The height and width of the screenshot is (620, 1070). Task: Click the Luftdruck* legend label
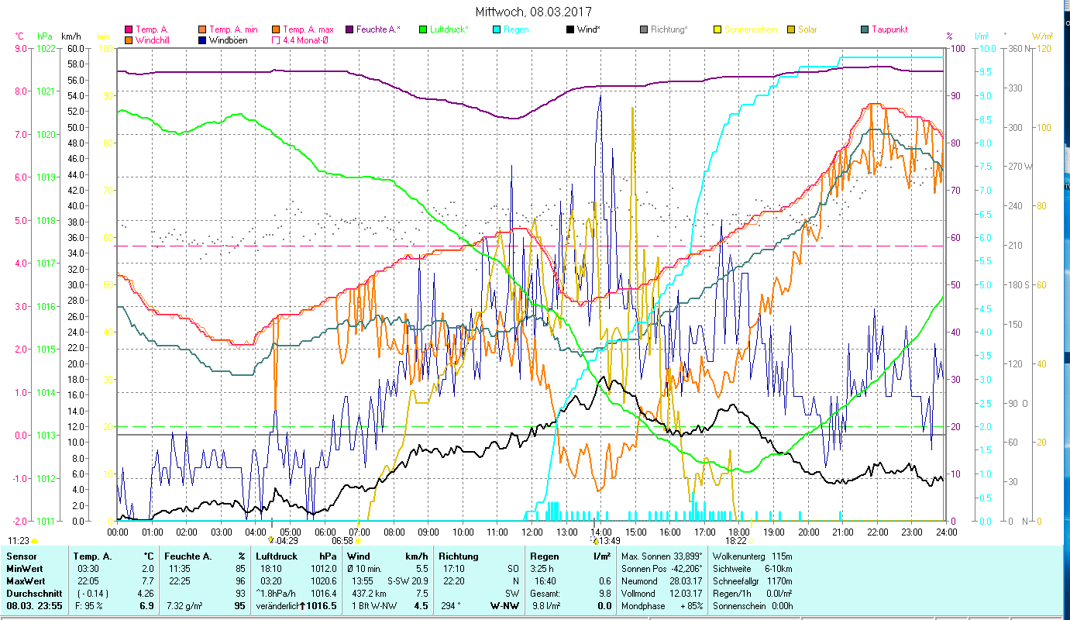click(x=449, y=29)
